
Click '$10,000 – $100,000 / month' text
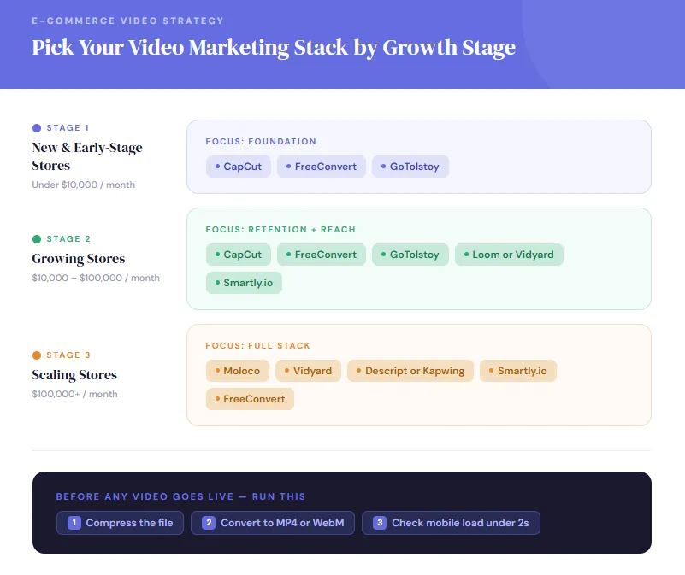pos(96,278)
